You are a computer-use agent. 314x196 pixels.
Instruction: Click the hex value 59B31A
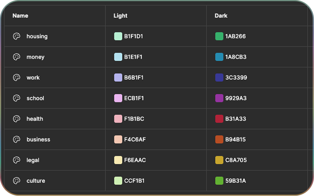(236, 181)
